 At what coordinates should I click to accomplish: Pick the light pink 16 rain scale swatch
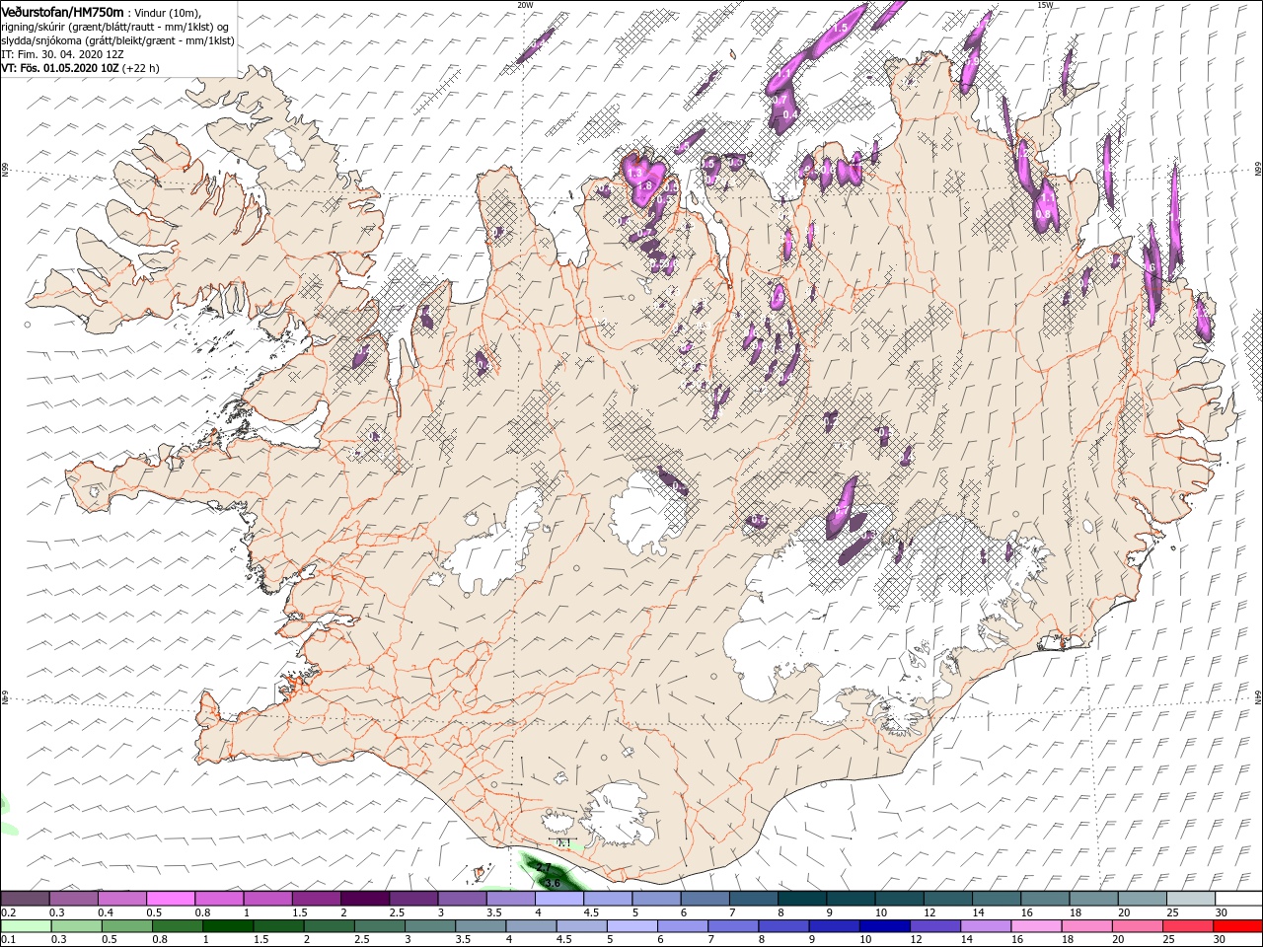click(x=1034, y=925)
